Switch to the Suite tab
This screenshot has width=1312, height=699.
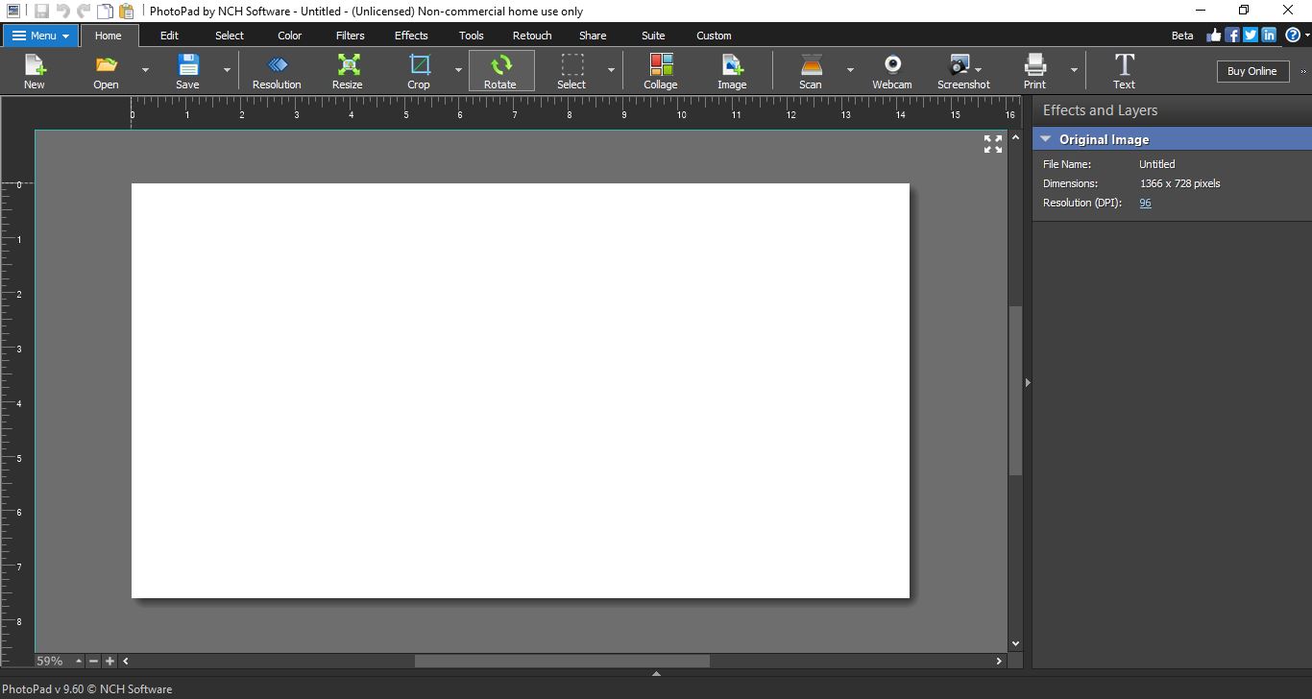tap(653, 36)
